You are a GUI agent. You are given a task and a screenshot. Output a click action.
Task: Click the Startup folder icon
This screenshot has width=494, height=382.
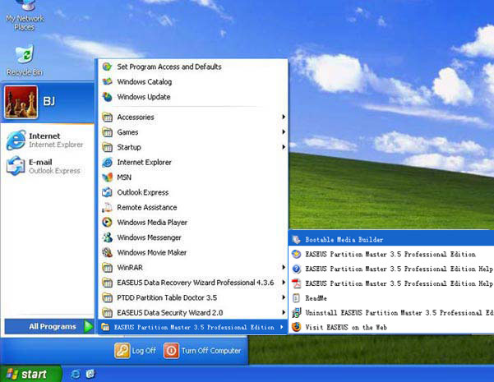tap(107, 147)
